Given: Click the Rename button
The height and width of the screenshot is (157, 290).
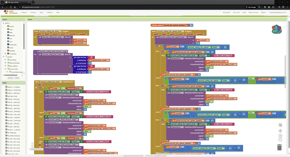Looking at the screenshot, I should tap(10, 78).
